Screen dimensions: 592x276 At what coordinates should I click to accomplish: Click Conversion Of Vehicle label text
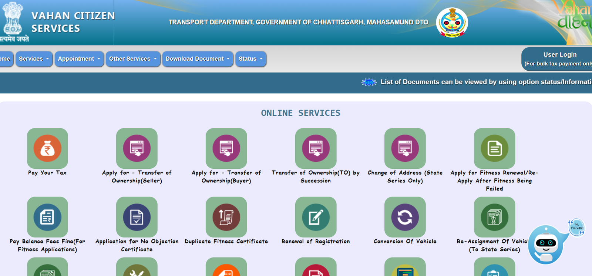405,241
